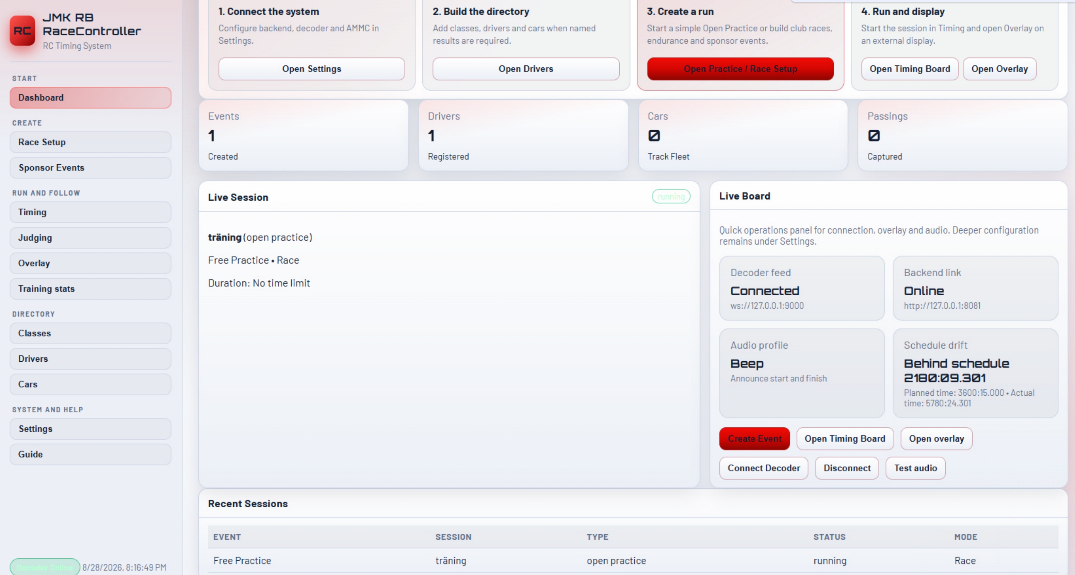Screen dimensions: 1075x575
Task: Open Settings from the sidebar
Action: (90, 429)
